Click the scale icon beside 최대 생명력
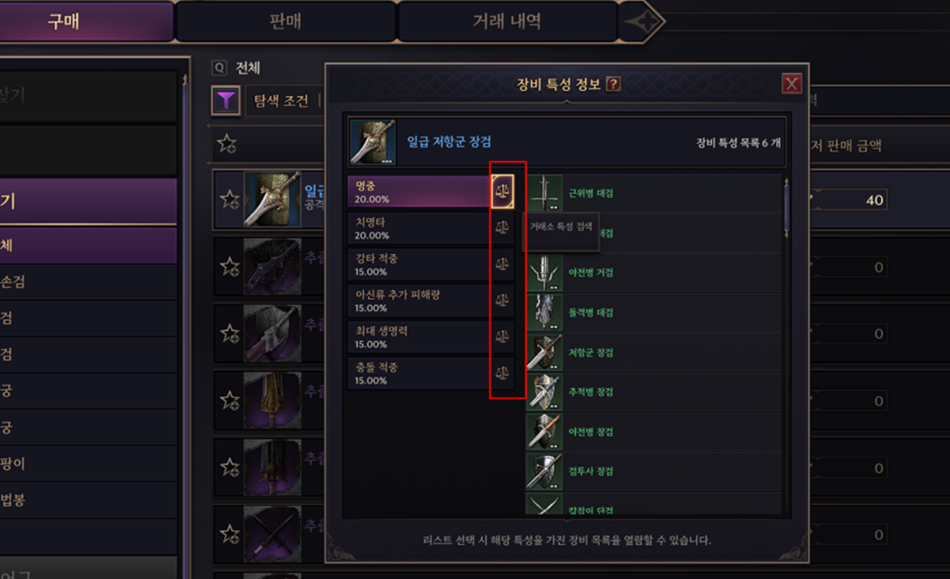Screen dimensions: 950x579 (502, 337)
